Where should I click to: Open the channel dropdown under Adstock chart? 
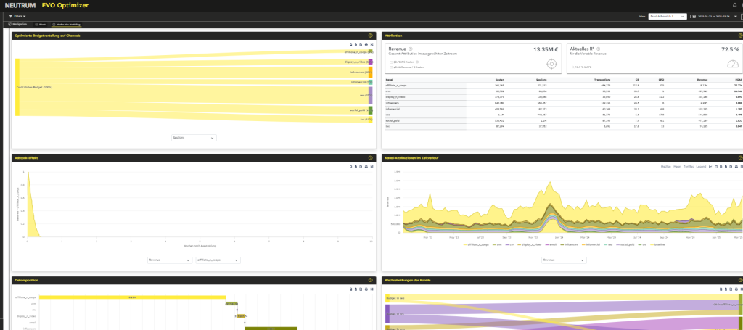(x=215, y=259)
